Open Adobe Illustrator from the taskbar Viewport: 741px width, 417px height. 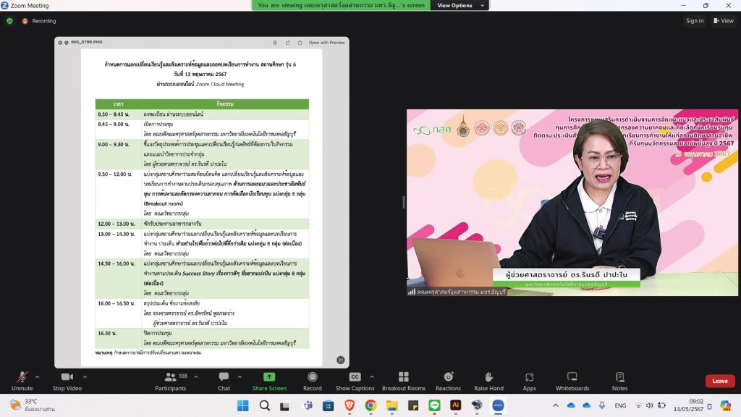coord(456,405)
